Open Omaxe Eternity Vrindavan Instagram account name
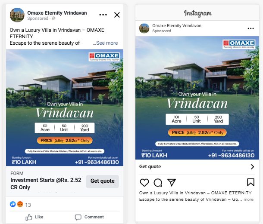263x224 pixels. 177,26
